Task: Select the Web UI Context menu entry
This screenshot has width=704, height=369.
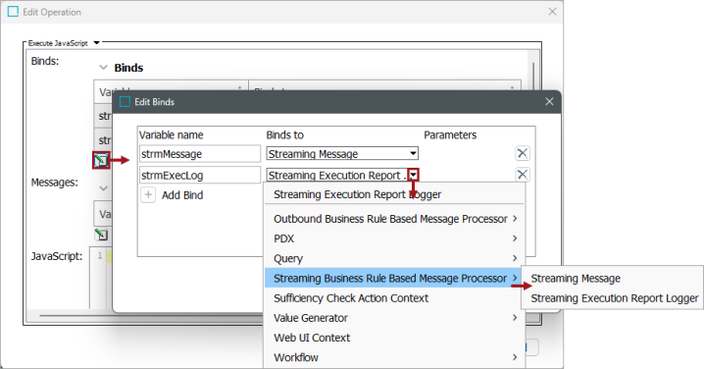Action: pos(312,338)
